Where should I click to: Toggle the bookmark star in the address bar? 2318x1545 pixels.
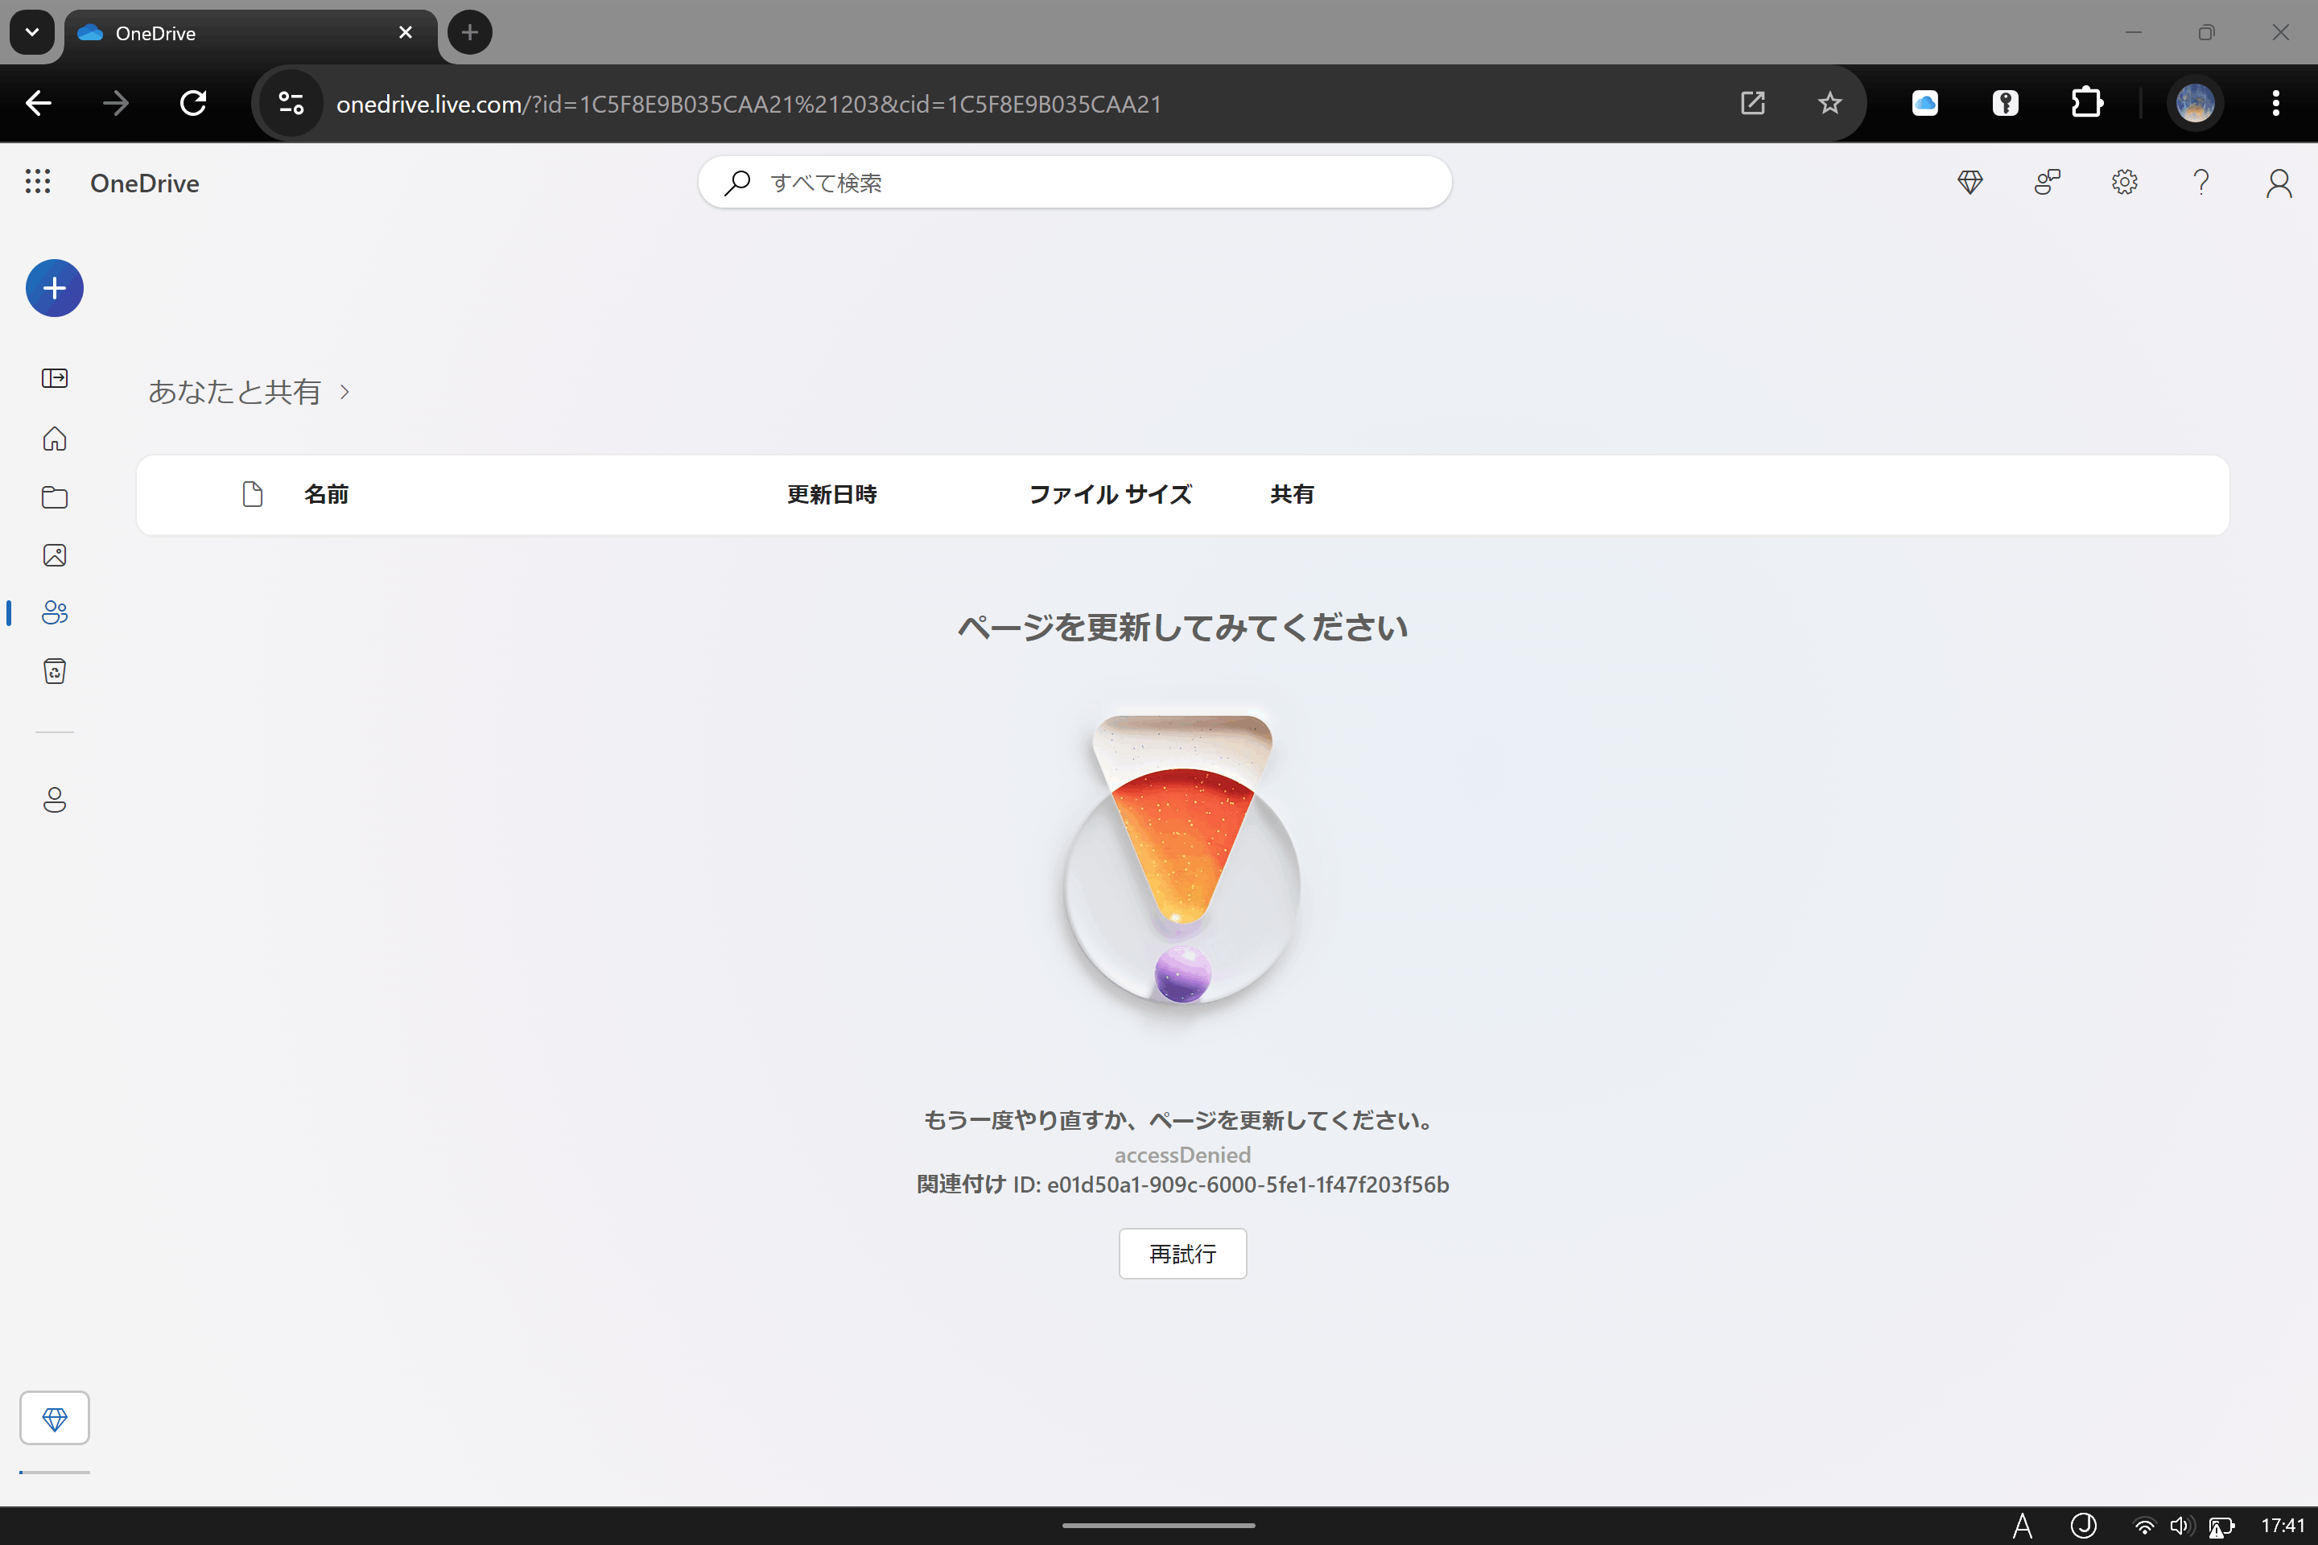click(x=1829, y=102)
